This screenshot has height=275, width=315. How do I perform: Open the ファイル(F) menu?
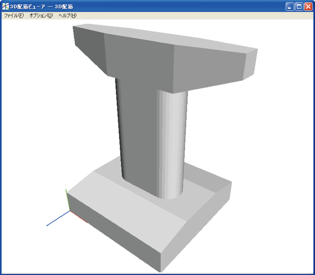[14, 15]
